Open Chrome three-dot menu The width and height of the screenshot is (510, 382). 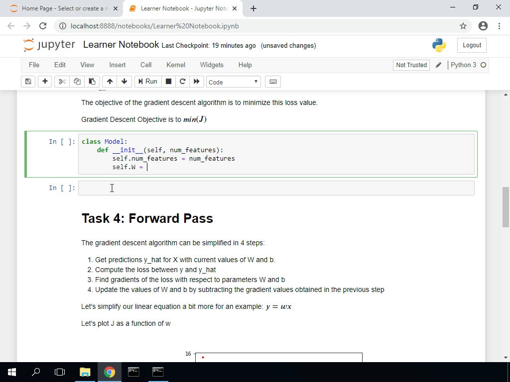coord(499,26)
